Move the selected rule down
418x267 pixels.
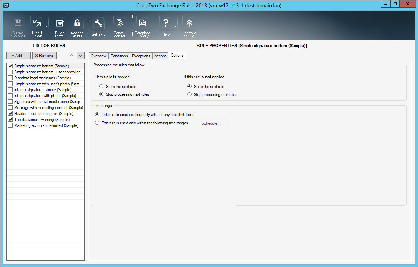click(80, 56)
